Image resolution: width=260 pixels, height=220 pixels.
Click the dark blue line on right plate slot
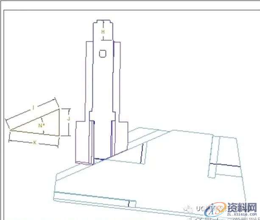pyautogui.click(x=224, y=165)
